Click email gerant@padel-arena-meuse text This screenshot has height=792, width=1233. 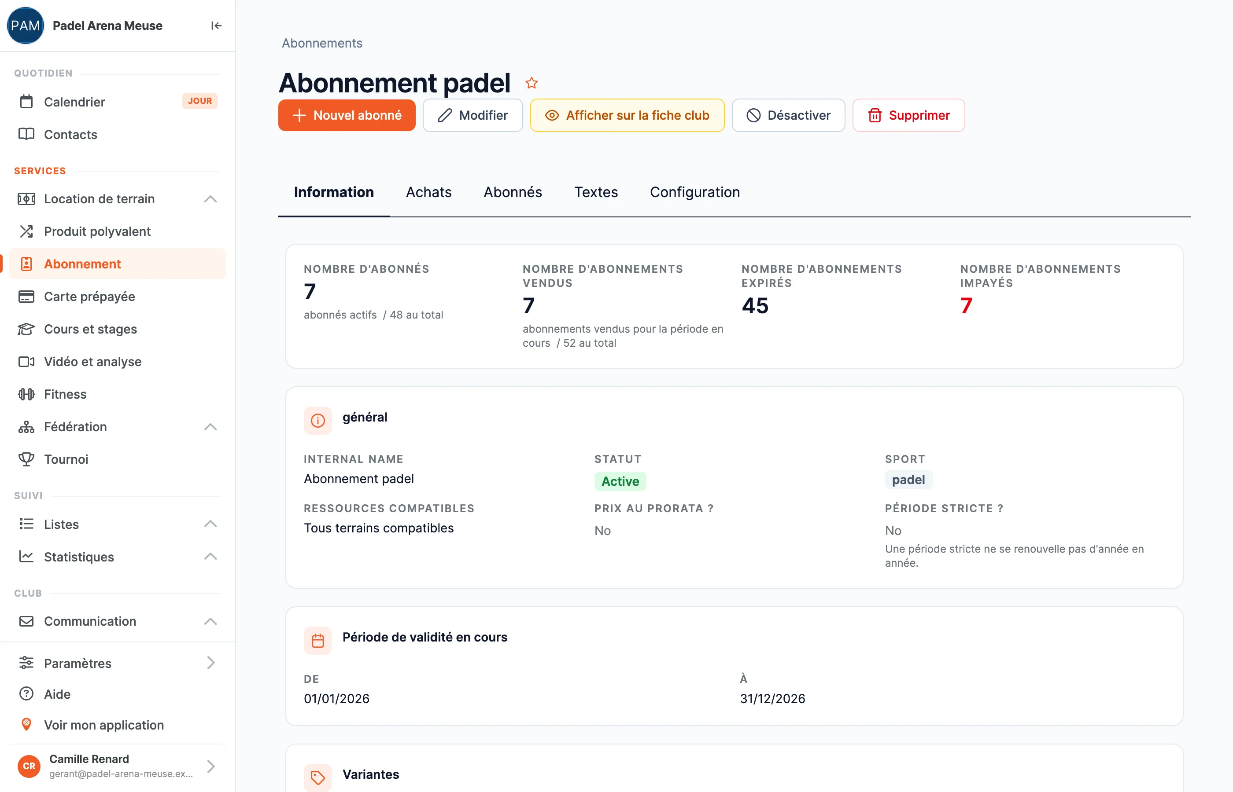(x=121, y=774)
